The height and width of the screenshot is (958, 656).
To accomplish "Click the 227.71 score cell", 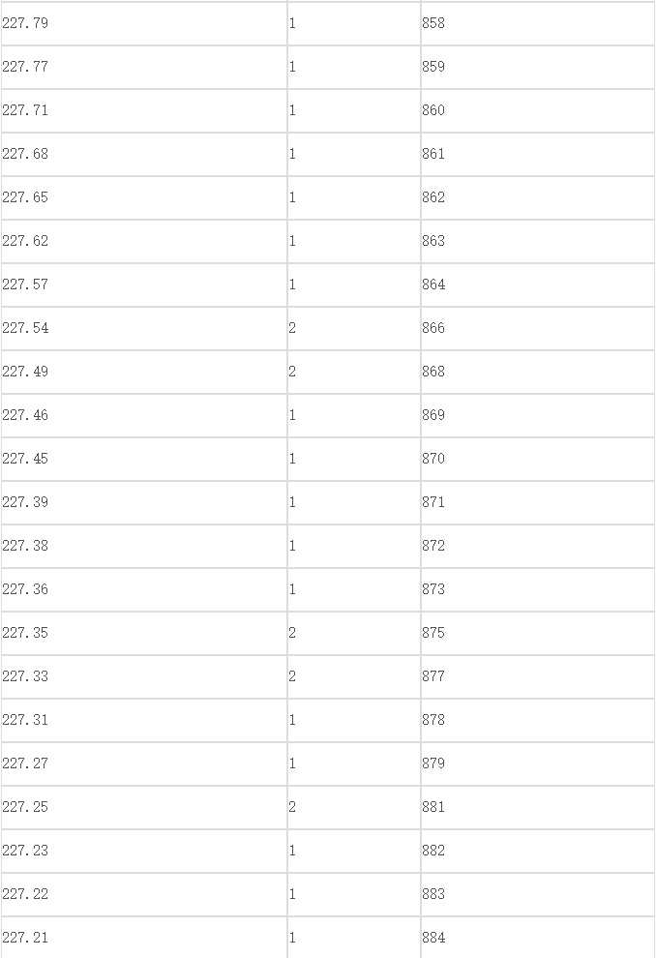I will tap(144, 110).
